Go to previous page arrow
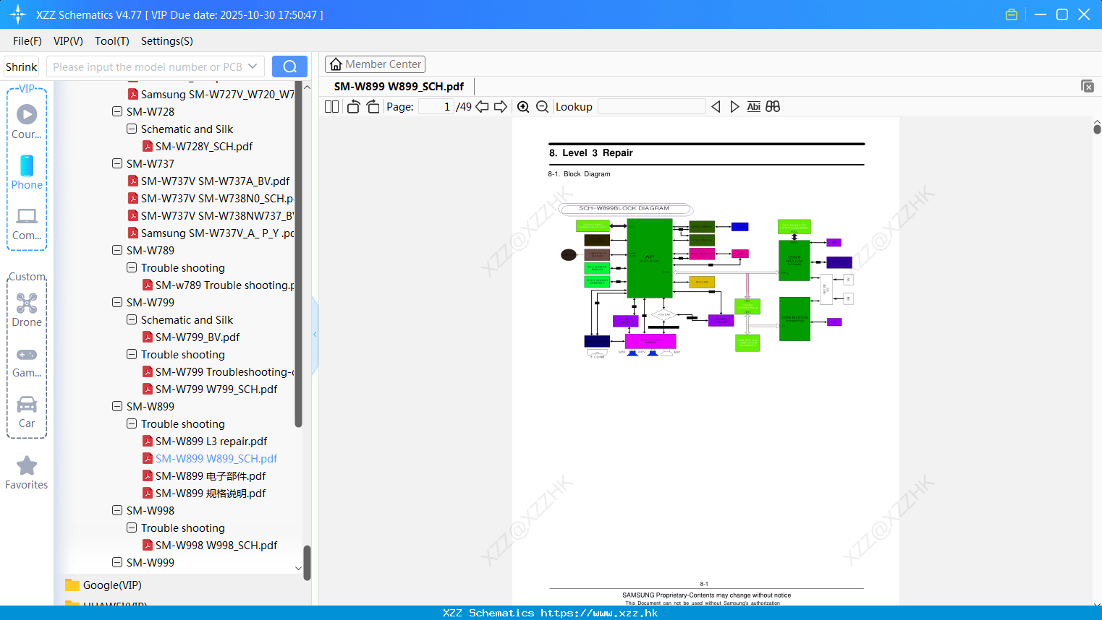 click(x=482, y=107)
